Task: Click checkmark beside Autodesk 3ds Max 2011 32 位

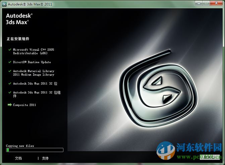Action: [10, 84]
